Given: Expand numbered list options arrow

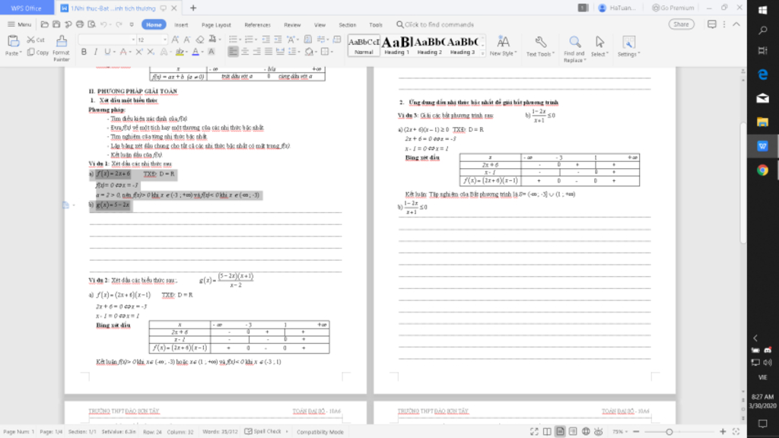Looking at the screenshot, I should (257, 40).
